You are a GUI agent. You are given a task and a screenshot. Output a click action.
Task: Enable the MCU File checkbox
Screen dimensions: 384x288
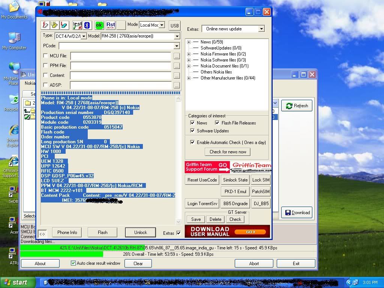pyautogui.click(x=45, y=55)
